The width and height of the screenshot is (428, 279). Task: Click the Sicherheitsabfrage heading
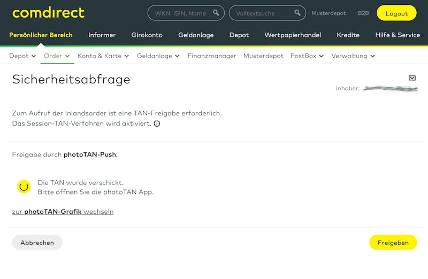[71, 80]
